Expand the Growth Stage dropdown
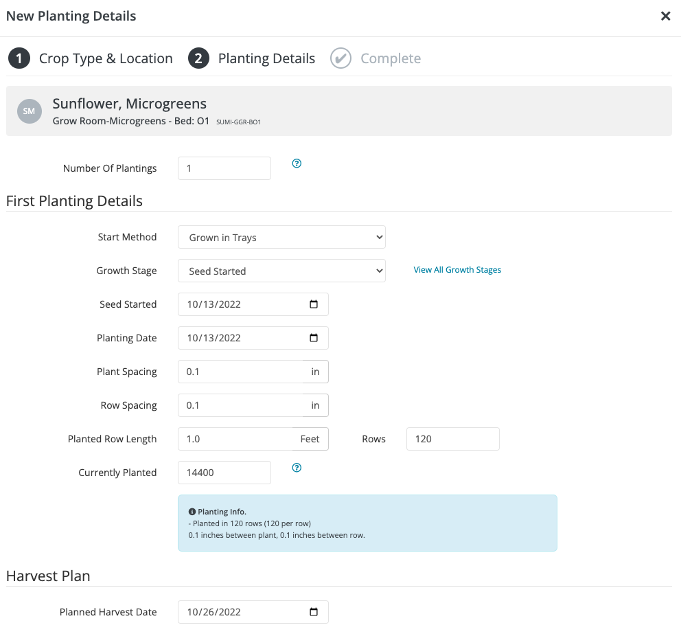Viewport: 681px width, 634px height. [x=281, y=271]
